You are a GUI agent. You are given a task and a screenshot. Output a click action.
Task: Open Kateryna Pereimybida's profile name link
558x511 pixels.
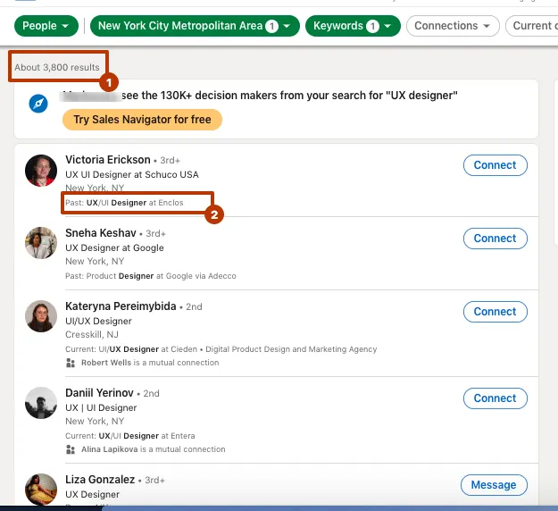(x=121, y=306)
